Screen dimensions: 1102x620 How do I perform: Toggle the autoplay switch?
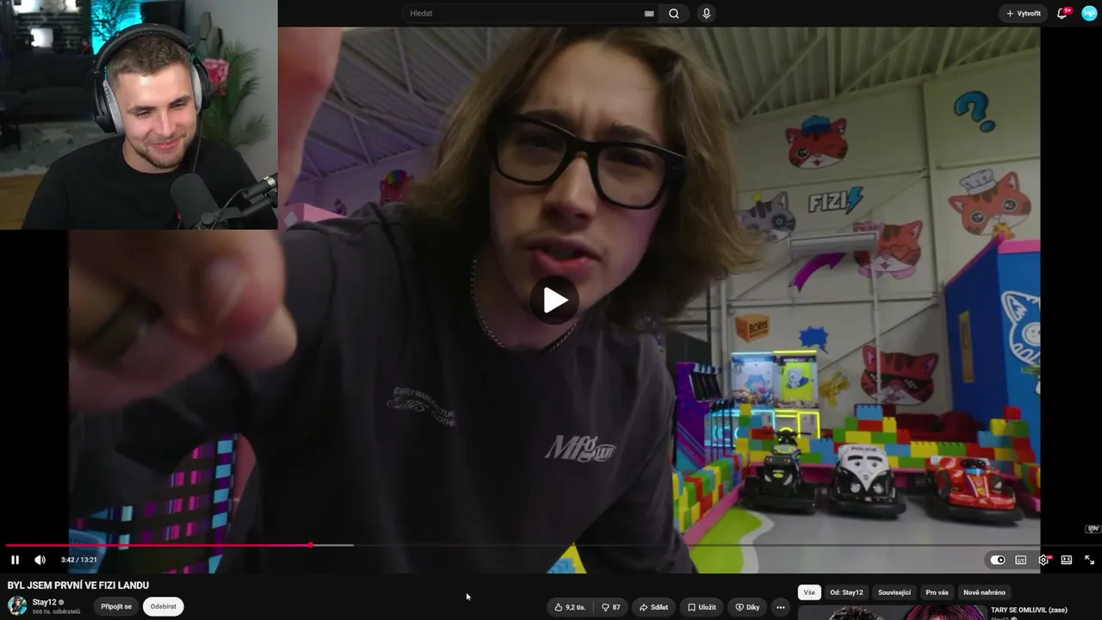998,560
